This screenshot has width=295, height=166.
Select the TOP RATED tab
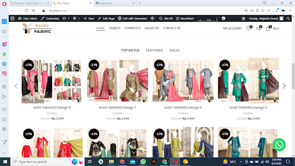click(130, 50)
